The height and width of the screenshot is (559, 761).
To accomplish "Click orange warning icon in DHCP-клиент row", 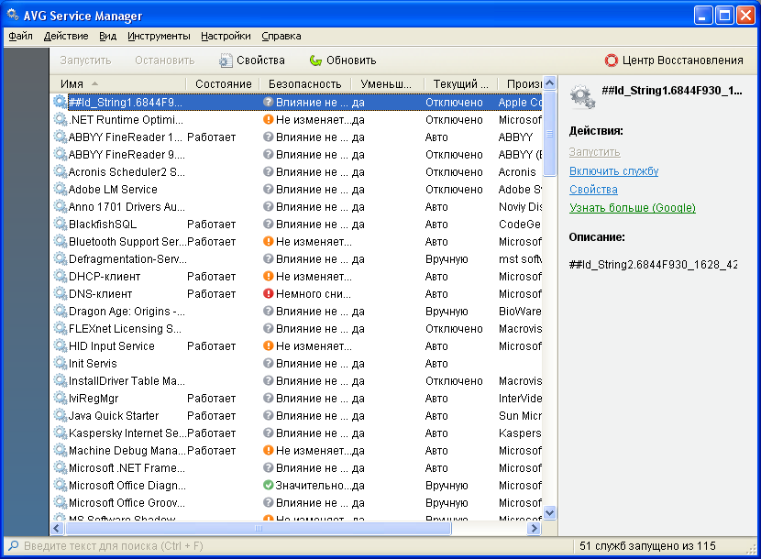I will pos(269,277).
